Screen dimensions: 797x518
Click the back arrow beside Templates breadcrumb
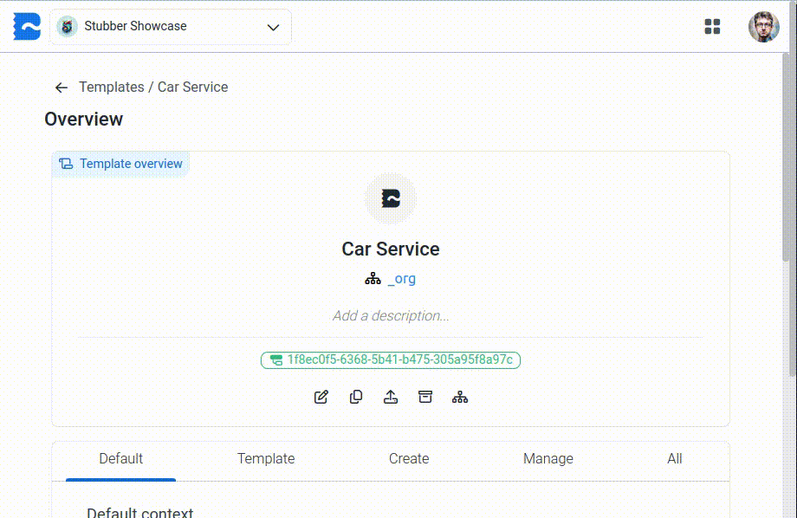61,87
